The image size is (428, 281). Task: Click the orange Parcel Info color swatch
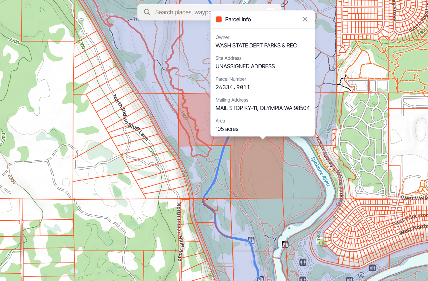(x=219, y=19)
